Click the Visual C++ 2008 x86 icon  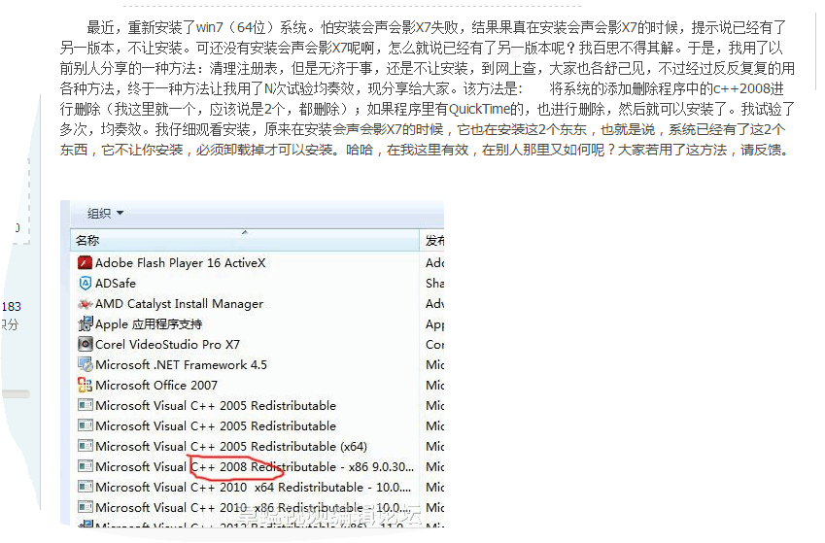coord(85,466)
